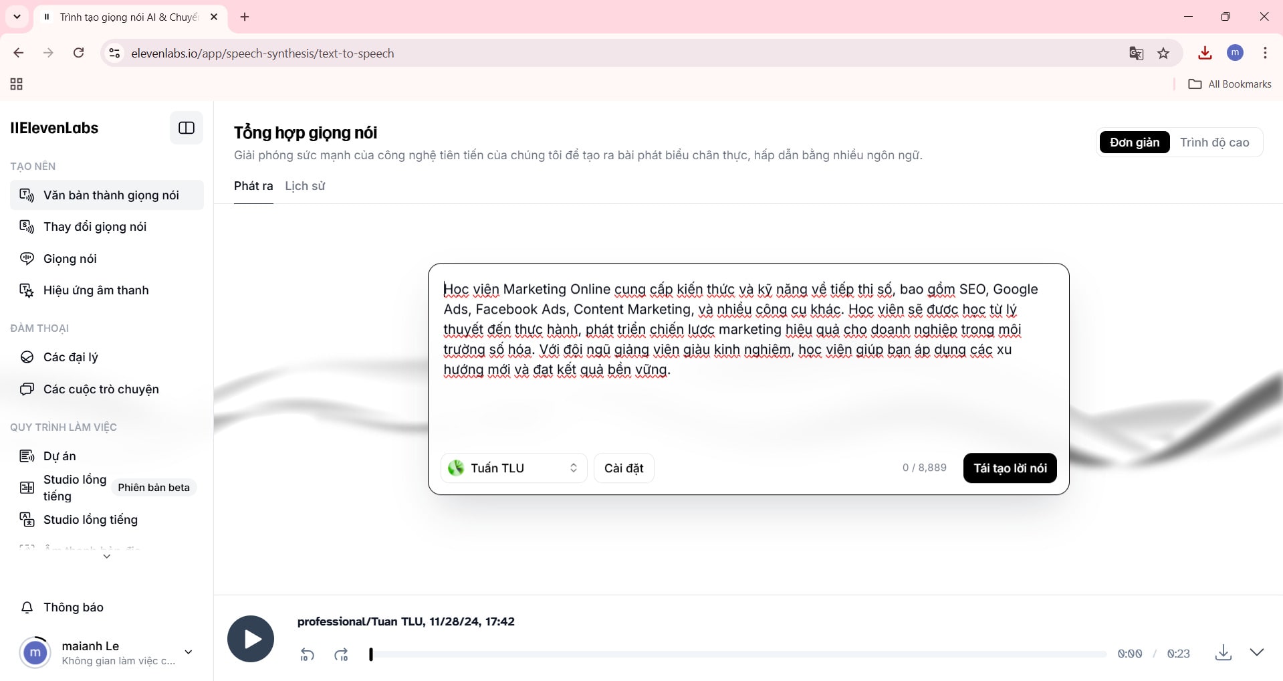Open the apps grid shortcut
The height and width of the screenshot is (681, 1283).
click(x=17, y=84)
